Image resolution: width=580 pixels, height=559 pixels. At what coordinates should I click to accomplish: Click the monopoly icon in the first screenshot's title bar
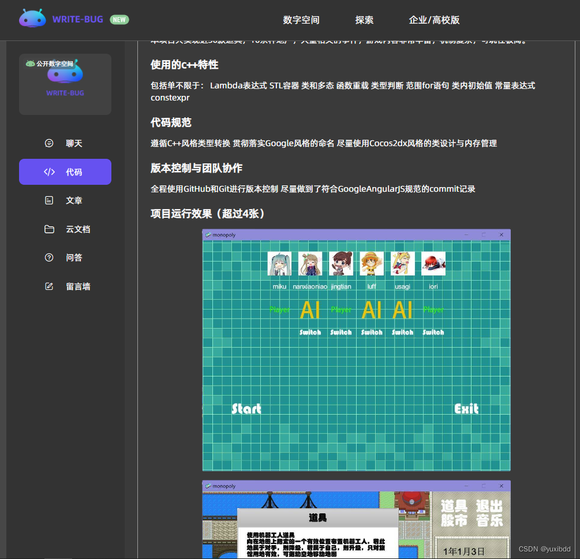[x=208, y=234]
